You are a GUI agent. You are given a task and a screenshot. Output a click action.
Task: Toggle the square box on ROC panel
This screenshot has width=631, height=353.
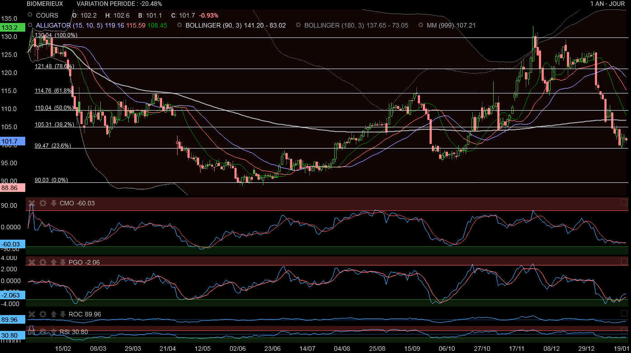pos(624,313)
